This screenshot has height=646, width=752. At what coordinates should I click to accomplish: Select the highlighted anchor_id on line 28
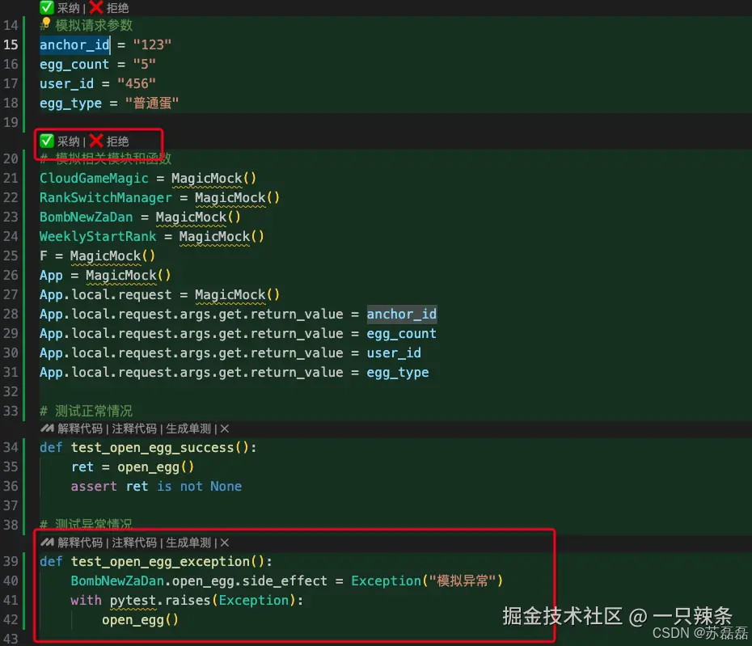[x=402, y=314]
